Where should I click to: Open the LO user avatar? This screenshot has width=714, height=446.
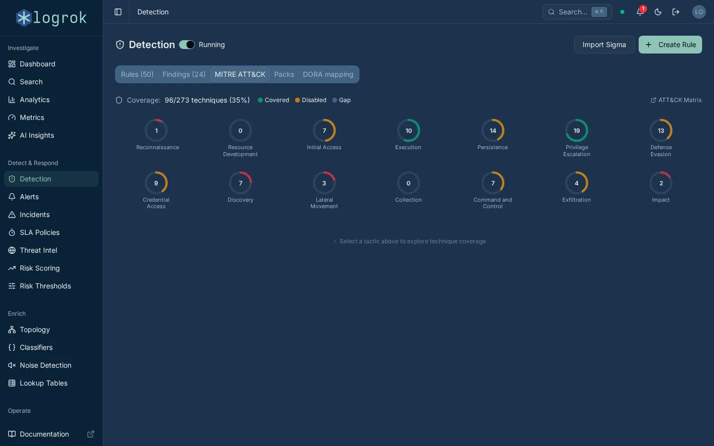(699, 12)
